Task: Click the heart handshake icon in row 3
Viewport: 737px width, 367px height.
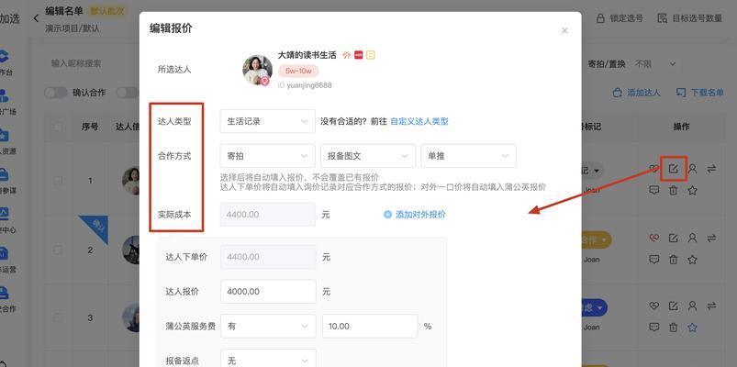Action: click(x=654, y=306)
